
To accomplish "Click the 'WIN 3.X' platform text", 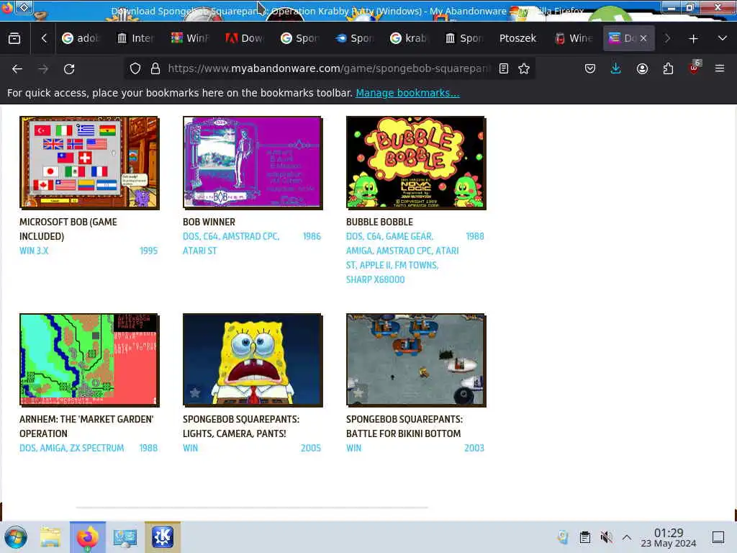I will point(34,251).
